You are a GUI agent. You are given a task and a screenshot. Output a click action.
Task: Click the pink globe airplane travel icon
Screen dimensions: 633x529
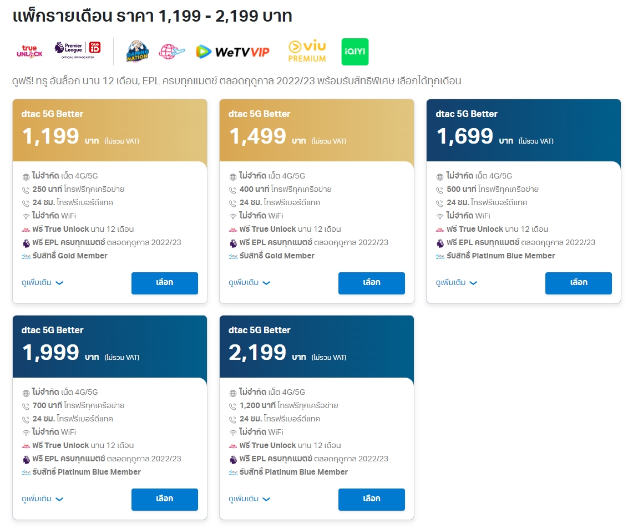(171, 52)
